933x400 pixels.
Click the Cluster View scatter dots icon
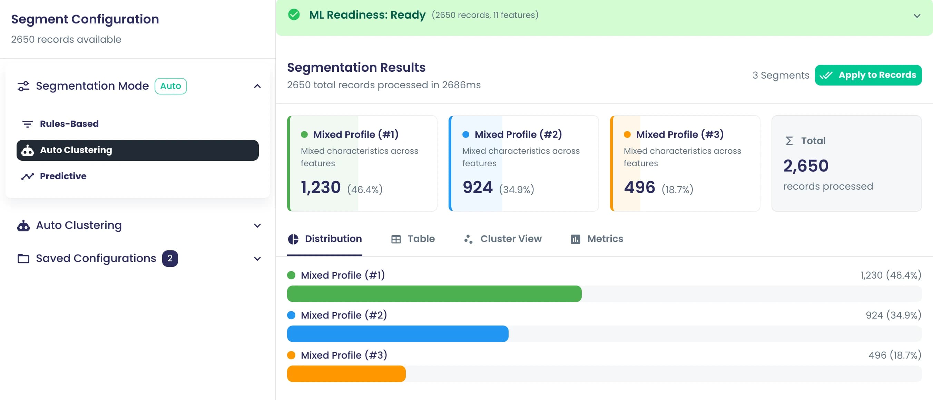pos(468,239)
